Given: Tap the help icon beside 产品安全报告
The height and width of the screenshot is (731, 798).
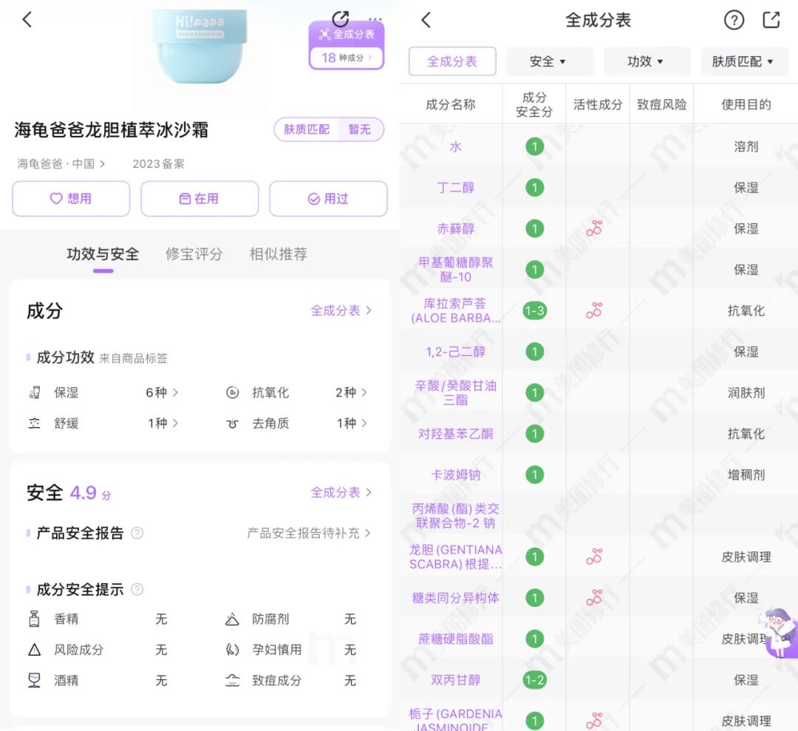Looking at the screenshot, I should tap(137, 533).
